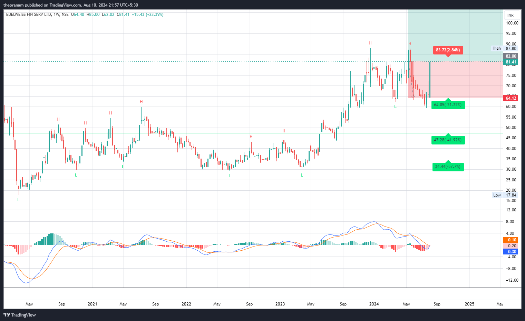The width and height of the screenshot is (525, 321).
Task: Click the 25.00 price axis label
Action: click(x=511, y=180)
